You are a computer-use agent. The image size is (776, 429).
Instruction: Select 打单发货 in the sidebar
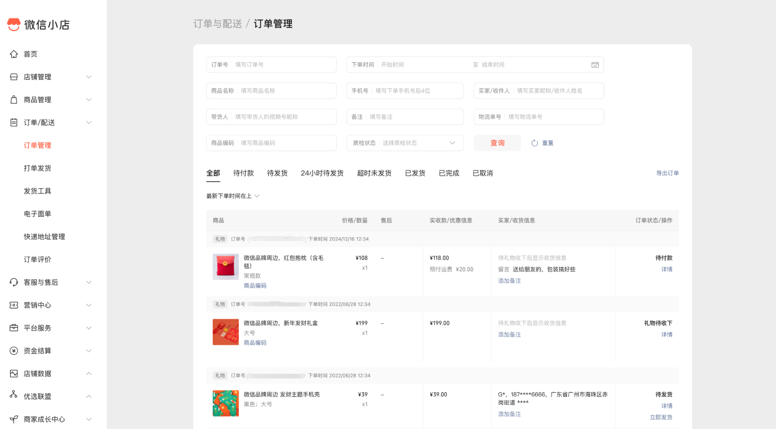point(37,168)
